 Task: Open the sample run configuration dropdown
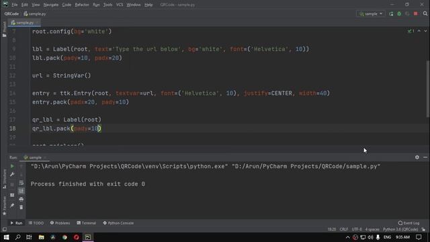[371, 13]
